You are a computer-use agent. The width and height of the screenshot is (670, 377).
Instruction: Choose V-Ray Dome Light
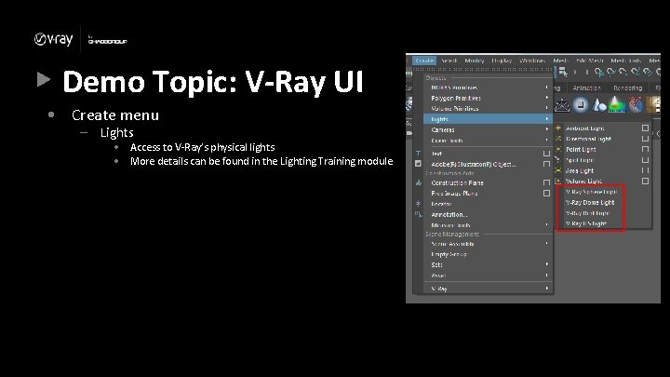[590, 202]
